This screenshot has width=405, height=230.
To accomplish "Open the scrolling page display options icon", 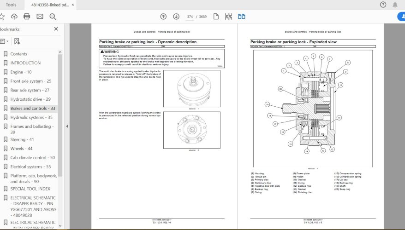I will [x=229, y=17].
